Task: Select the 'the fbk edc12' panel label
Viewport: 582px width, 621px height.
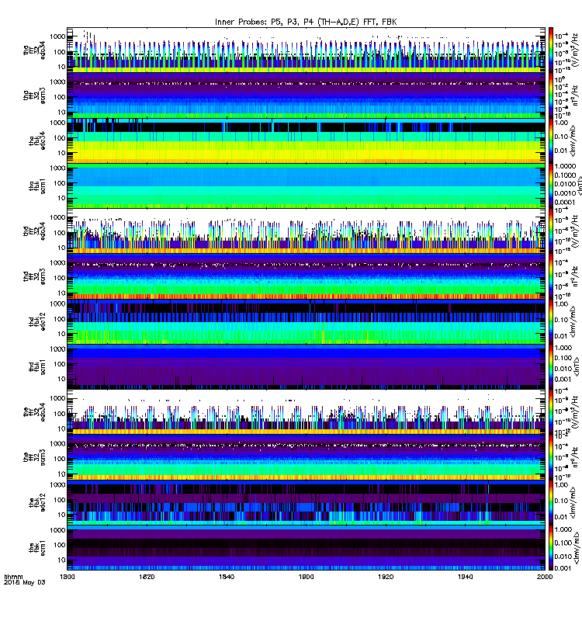Action: (x=37, y=502)
